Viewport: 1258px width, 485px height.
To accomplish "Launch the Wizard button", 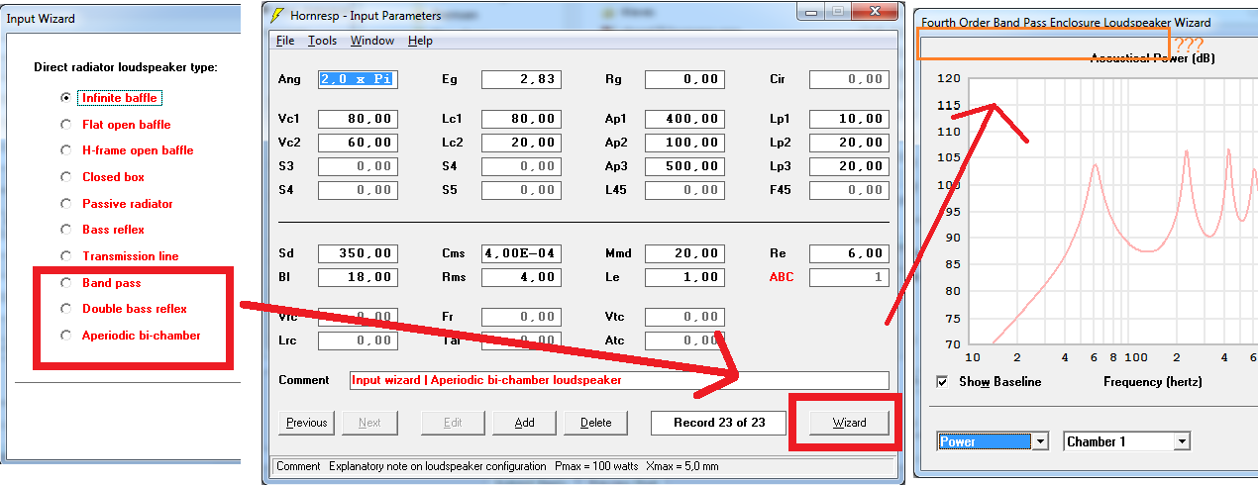I will pyautogui.click(x=849, y=423).
